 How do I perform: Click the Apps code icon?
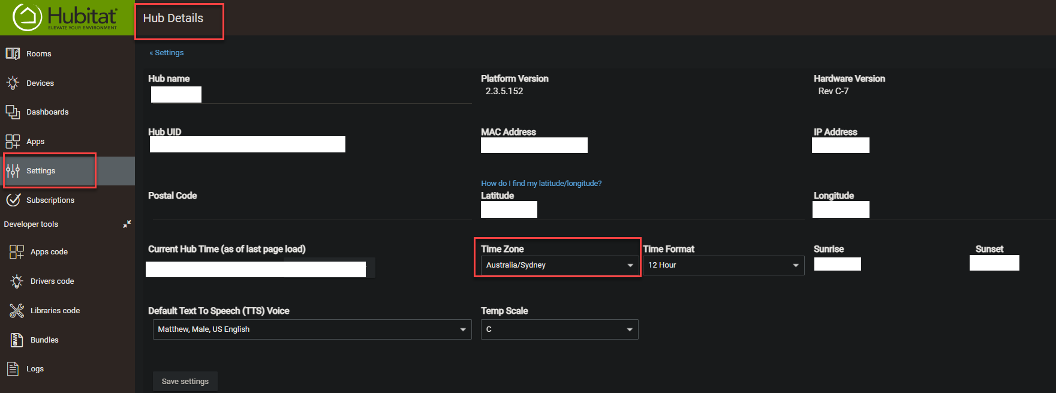[x=17, y=251]
